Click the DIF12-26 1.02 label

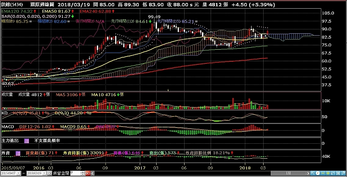coord(35,127)
